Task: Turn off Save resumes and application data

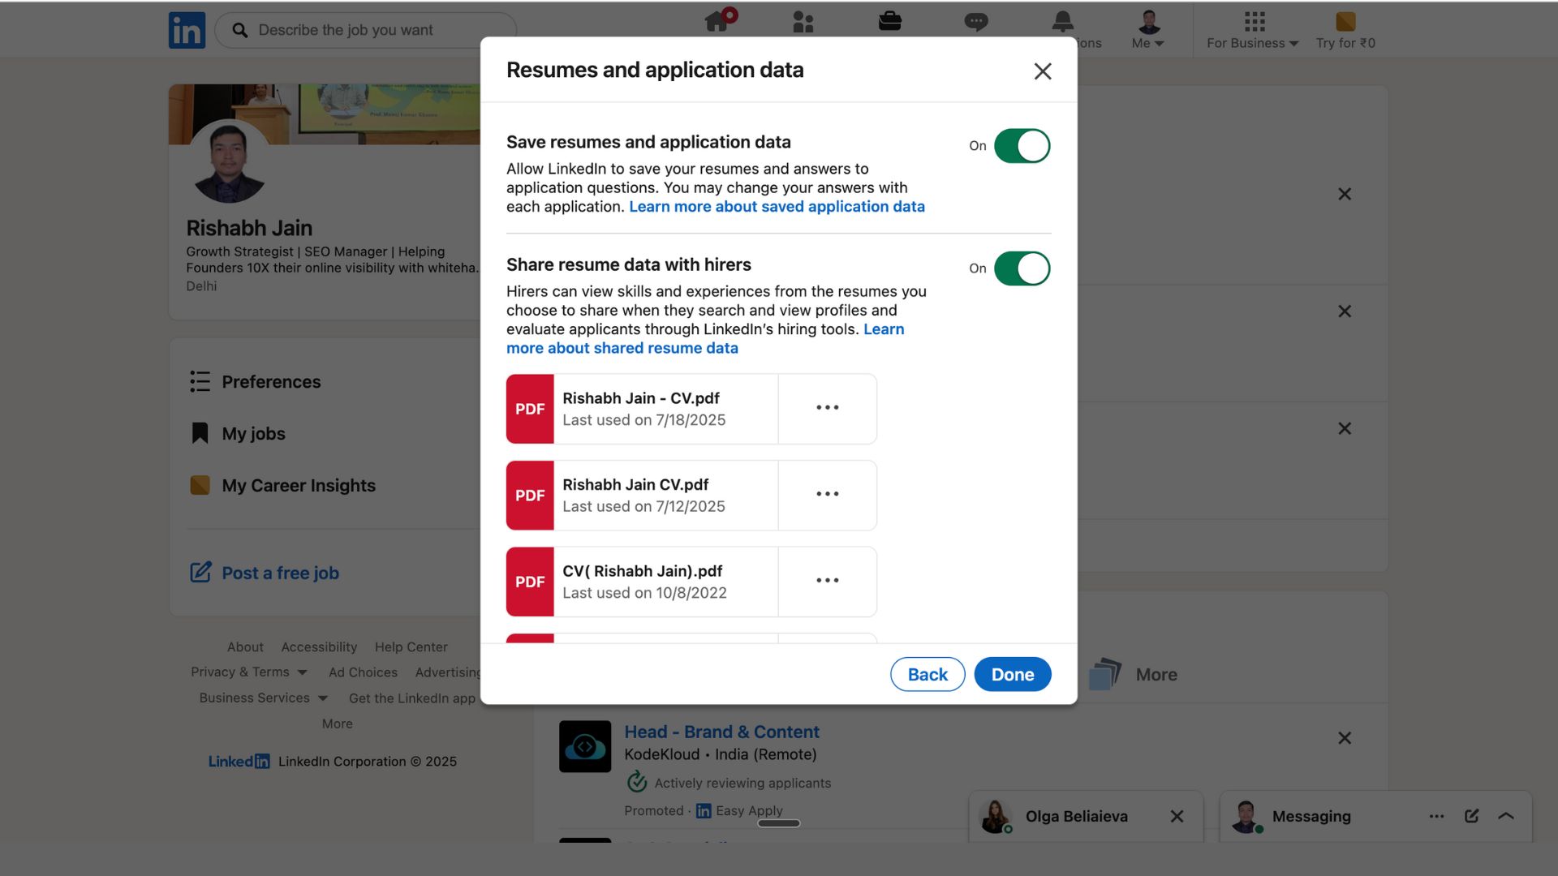Action: (x=1022, y=146)
